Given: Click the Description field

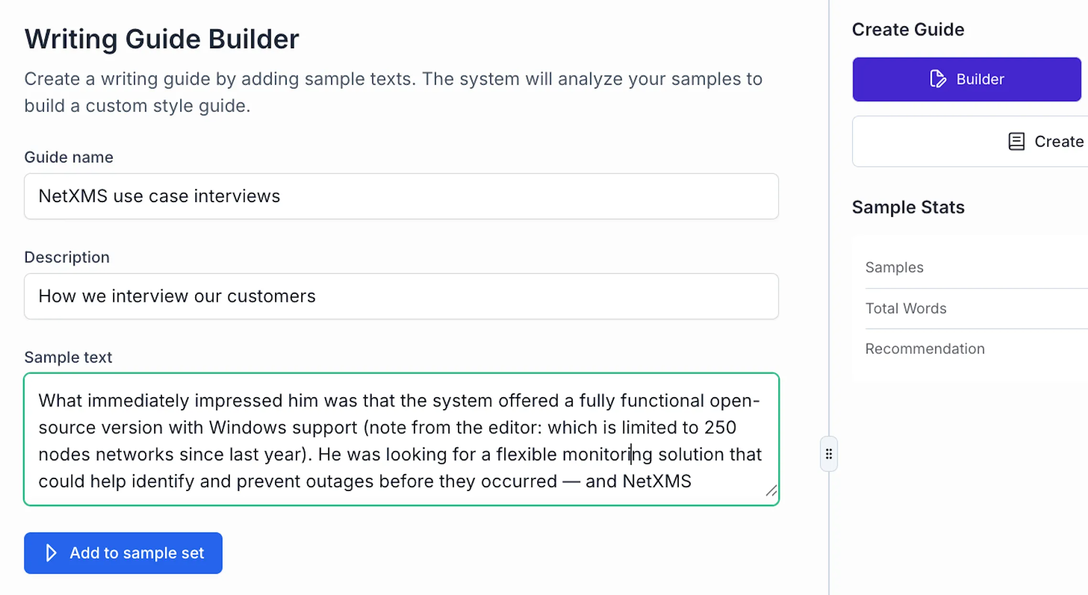Looking at the screenshot, I should click(401, 296).
